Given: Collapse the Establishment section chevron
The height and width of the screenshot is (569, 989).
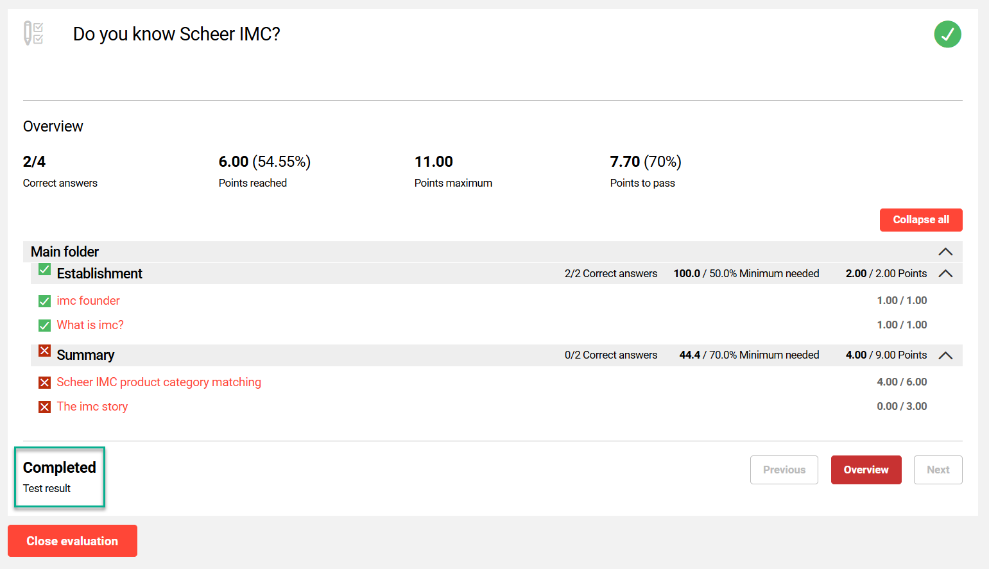Looking at the screenshot, I should pyautogui.click(x=945, y=273).
